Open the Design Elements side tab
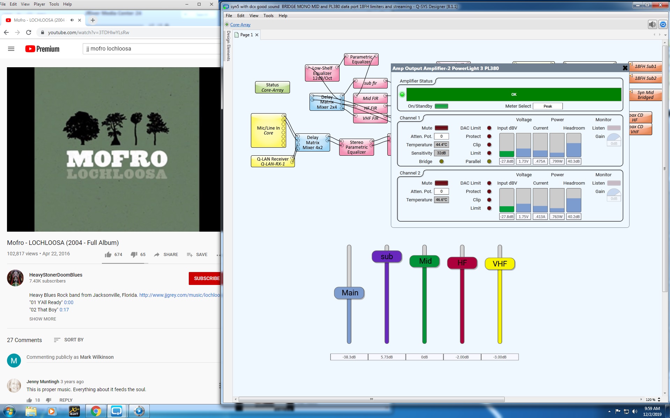 (x=229, y=46)
